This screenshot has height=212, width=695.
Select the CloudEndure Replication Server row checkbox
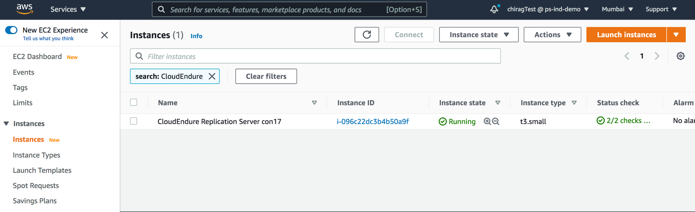(x=134, y=121)
